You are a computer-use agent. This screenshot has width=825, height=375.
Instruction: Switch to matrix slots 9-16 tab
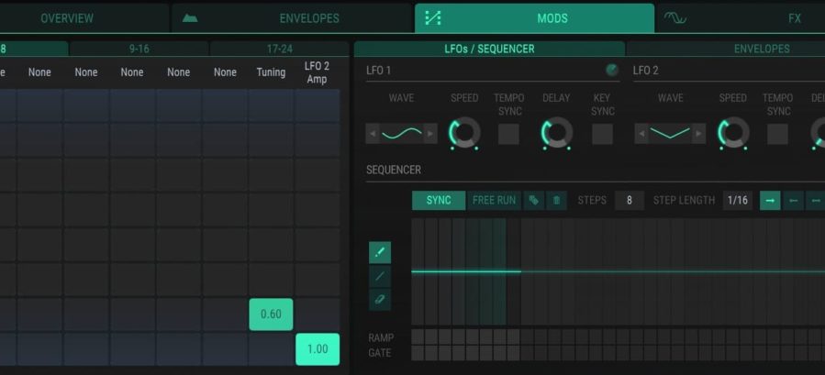139,49
